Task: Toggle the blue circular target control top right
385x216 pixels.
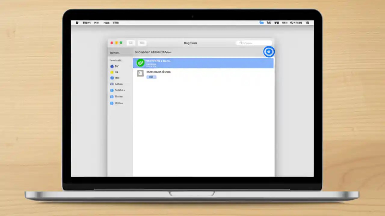Action: point(269,52)
